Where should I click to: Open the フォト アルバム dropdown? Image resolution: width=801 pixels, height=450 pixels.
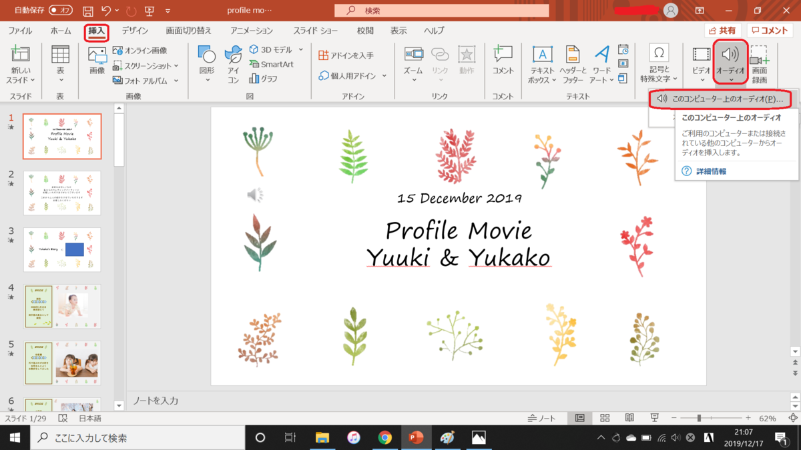[146, 81]
